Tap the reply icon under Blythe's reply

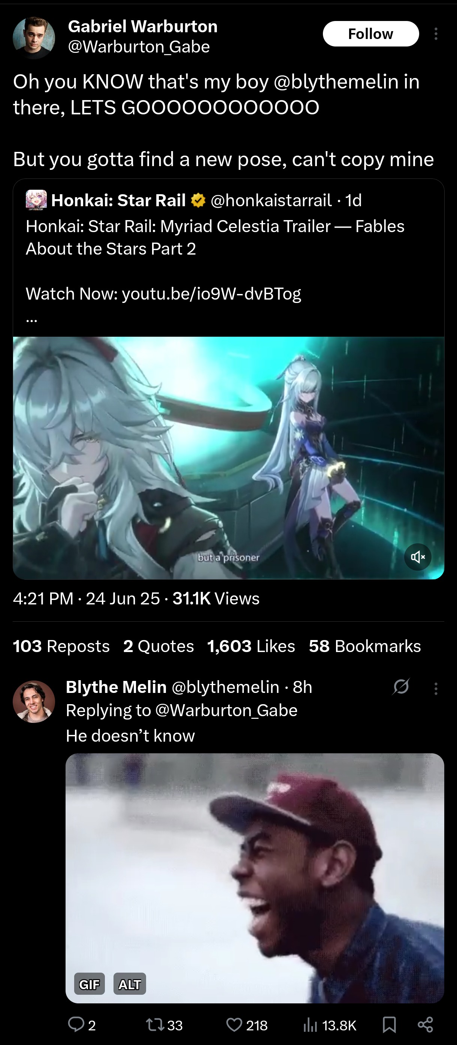point(76,1024)
